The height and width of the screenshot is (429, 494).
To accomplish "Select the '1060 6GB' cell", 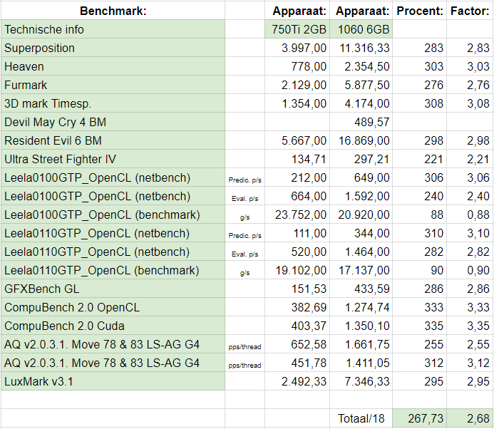I will pyautogui.click(x=361, y=29).
